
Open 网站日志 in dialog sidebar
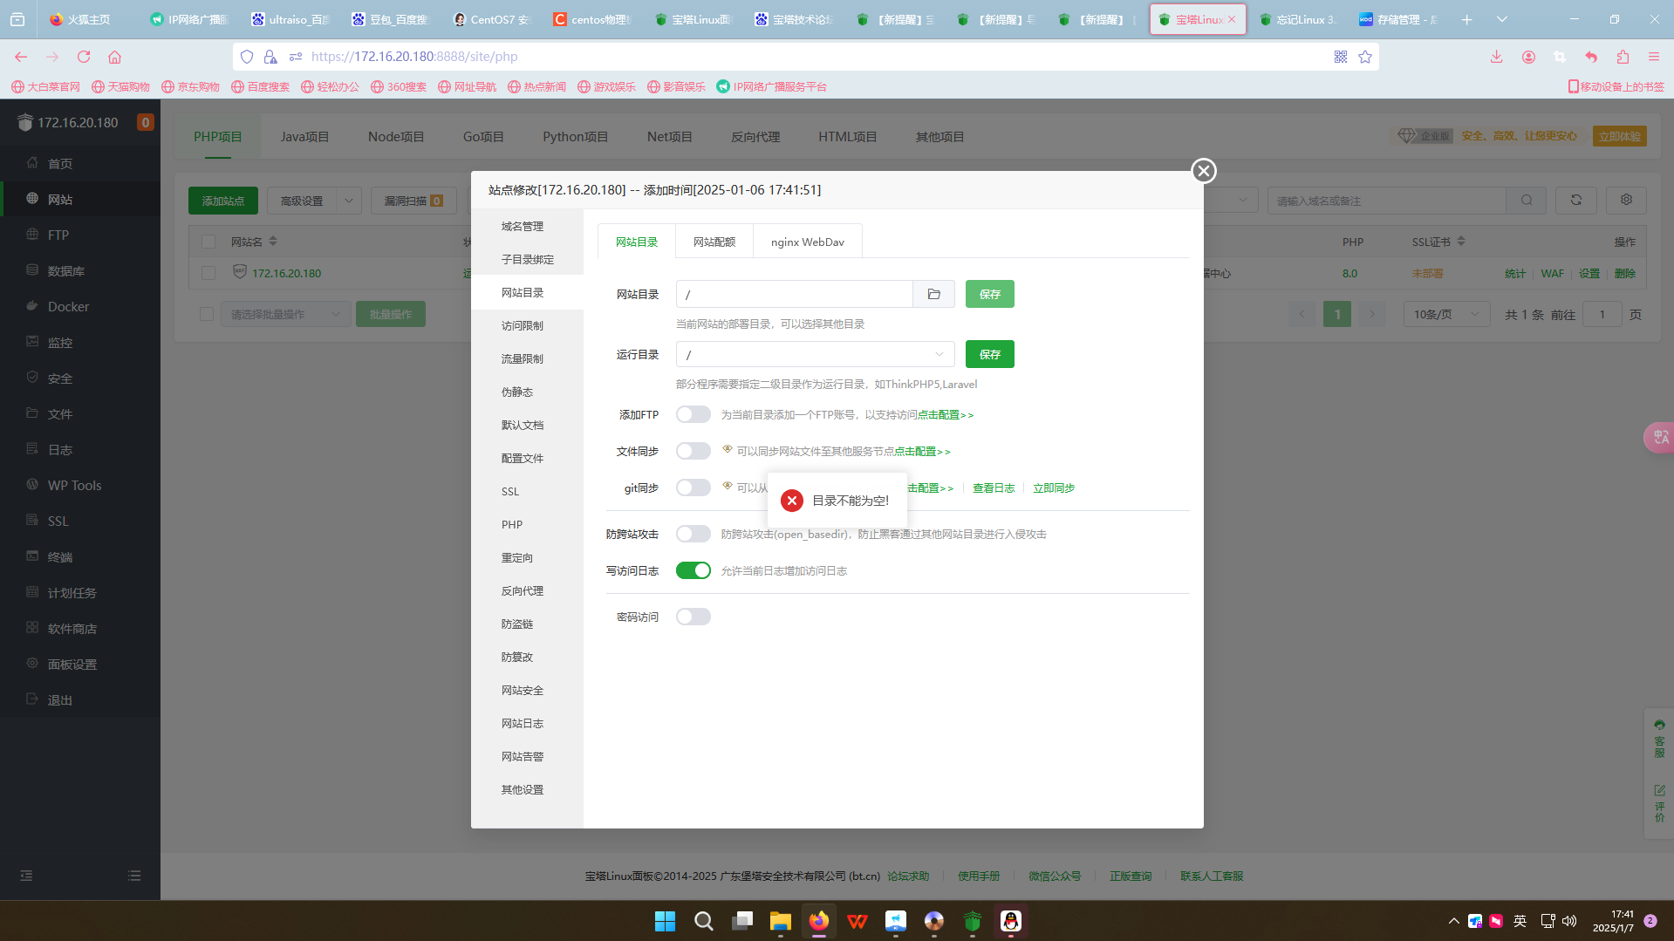(x=523, y=723)
